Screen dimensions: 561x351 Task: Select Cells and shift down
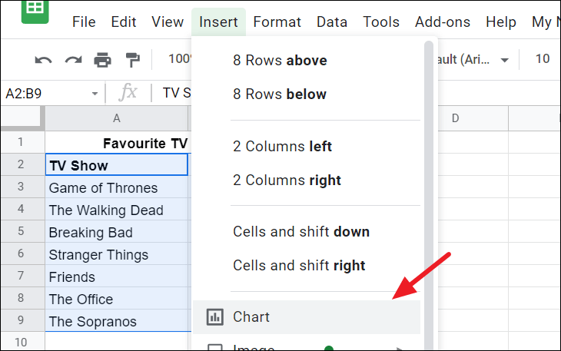(301, 231)
